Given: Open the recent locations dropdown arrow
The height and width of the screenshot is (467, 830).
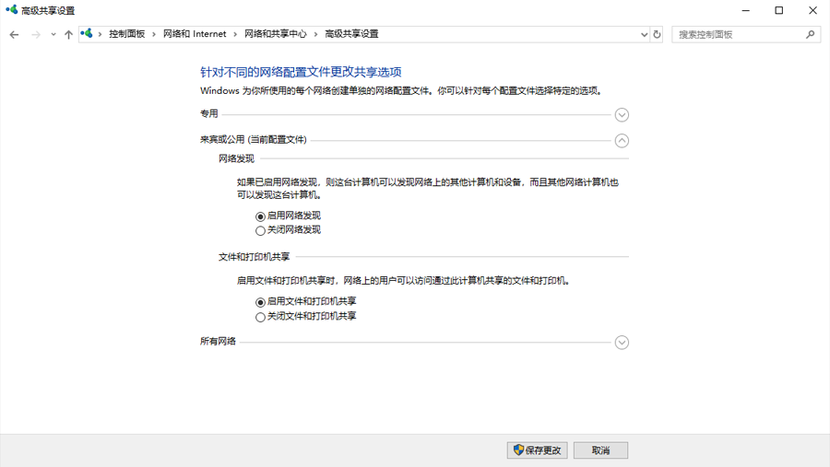Looking at the screenshot, I should 53,35.
